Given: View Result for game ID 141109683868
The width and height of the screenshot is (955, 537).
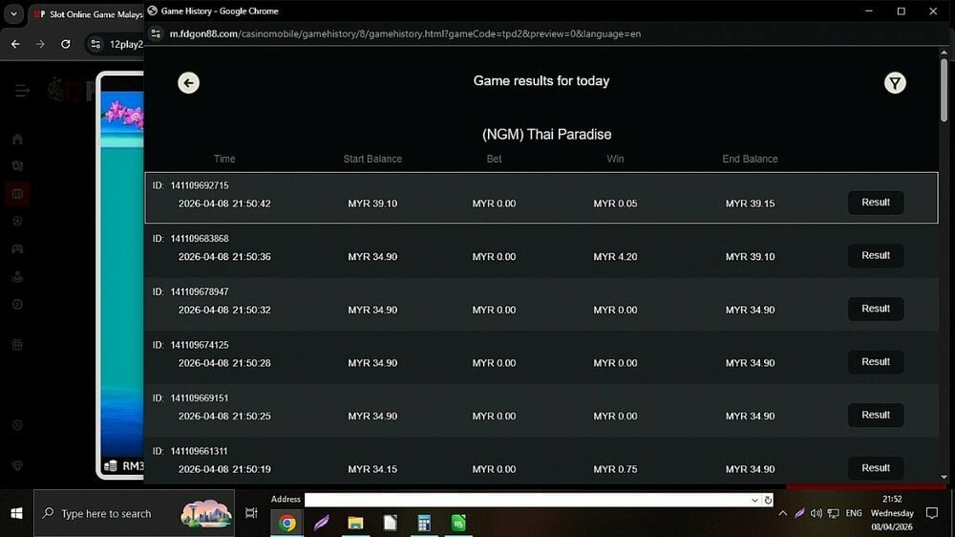Looking at the screenshot, I should (875, 256).
